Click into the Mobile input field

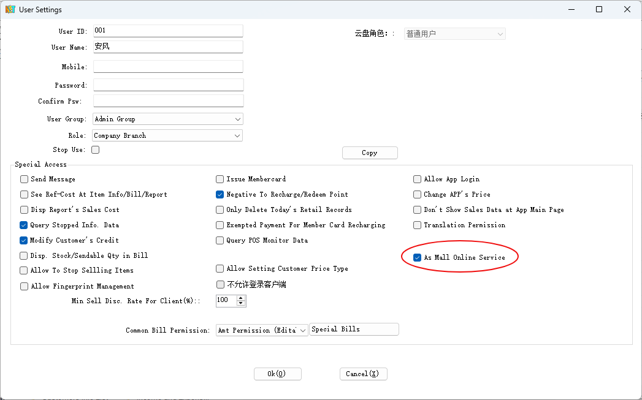[168, 67]
